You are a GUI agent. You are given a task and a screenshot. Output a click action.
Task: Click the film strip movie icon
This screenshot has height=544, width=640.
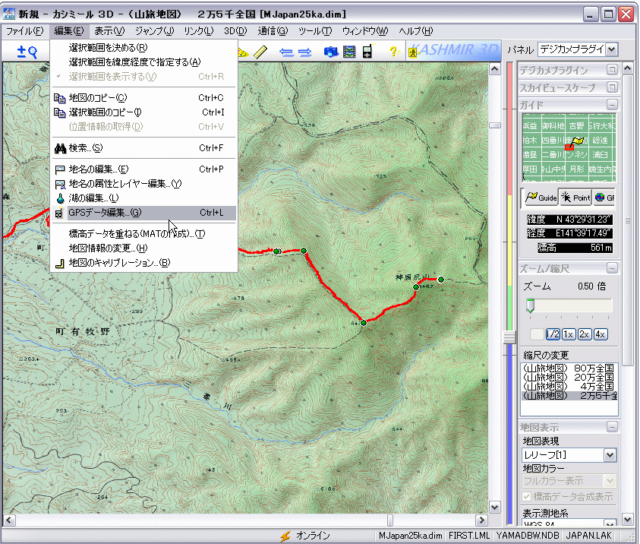349,52
